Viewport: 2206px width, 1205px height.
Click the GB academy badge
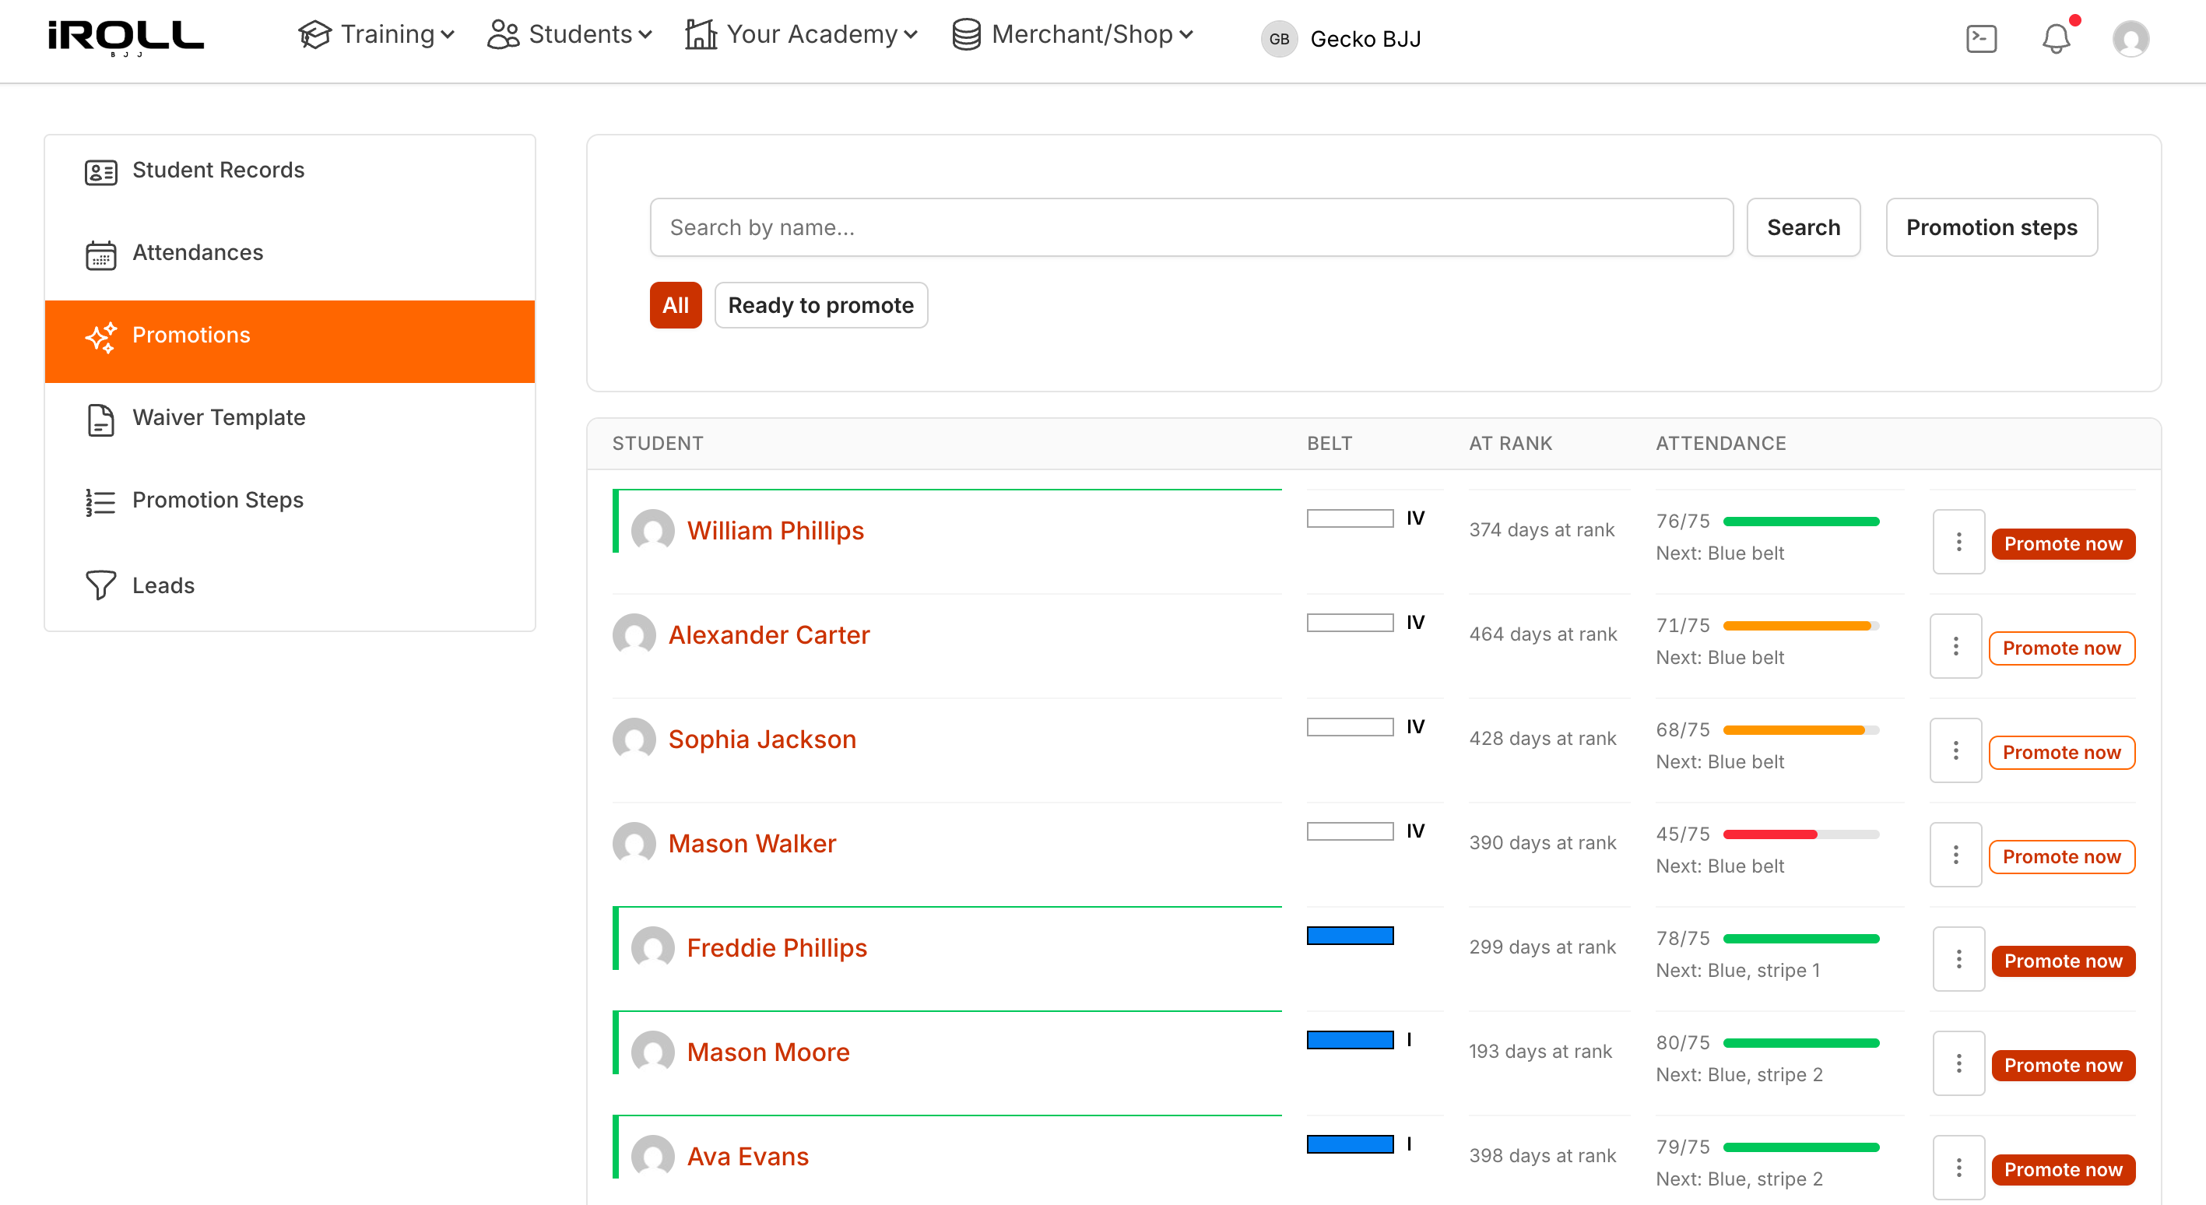click(1279, 39)
